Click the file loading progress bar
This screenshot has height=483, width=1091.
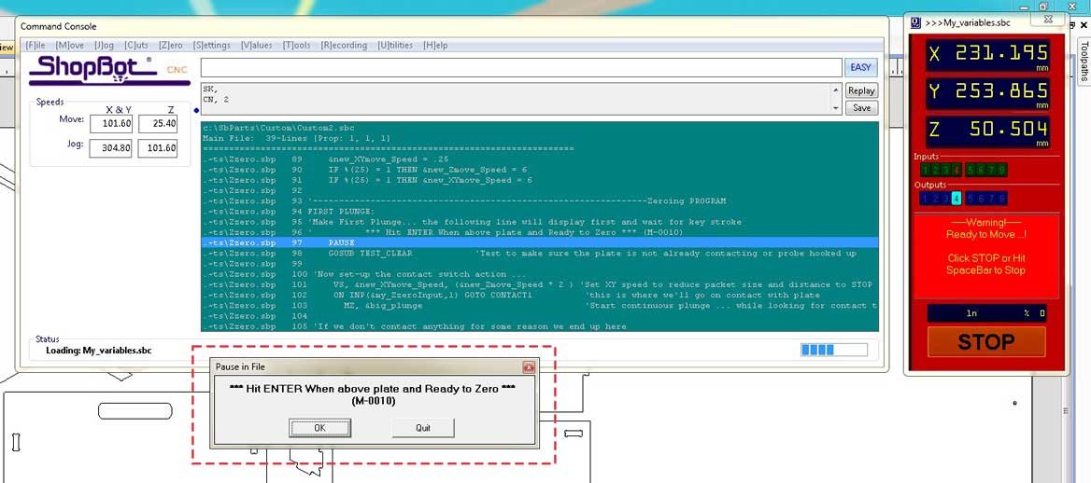pos(833,350)
